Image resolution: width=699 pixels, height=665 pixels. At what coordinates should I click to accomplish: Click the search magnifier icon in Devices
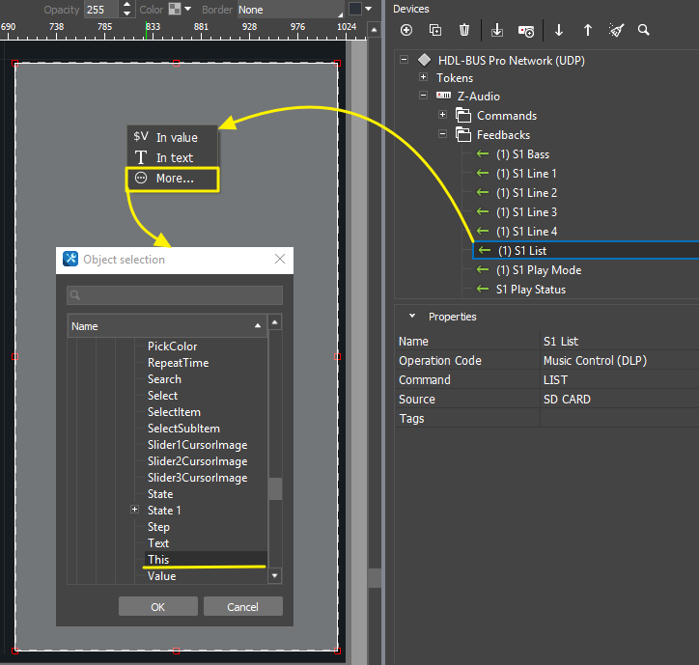[x=644, y=30]
